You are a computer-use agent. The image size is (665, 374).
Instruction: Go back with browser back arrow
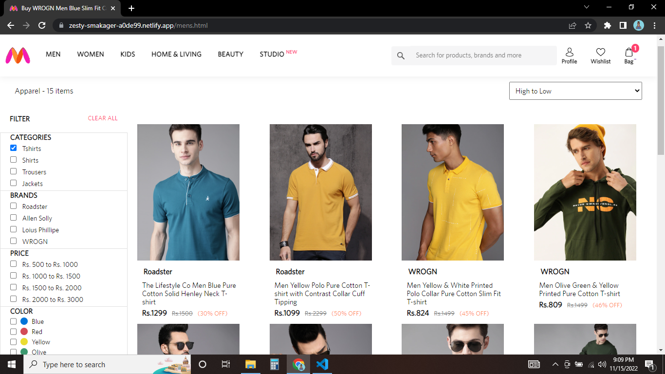tap(11, 25)
